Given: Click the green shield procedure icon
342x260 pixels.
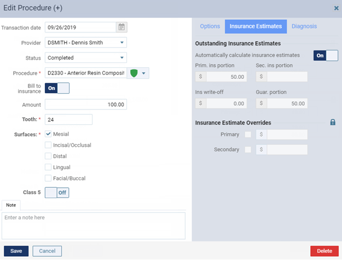Looking at the screenshot, I should [x=134, y=73].
